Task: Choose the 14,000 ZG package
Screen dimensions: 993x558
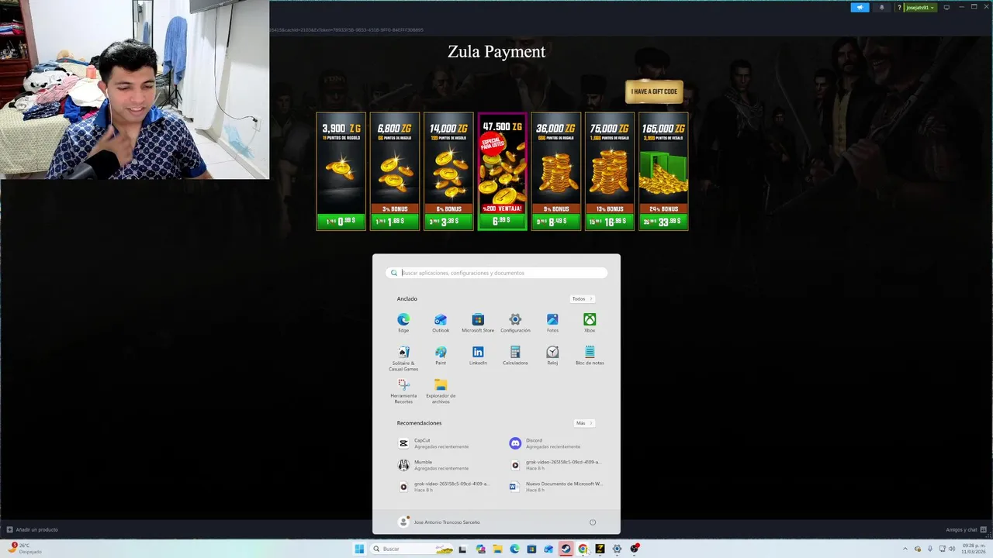Action: click(448, 171)
